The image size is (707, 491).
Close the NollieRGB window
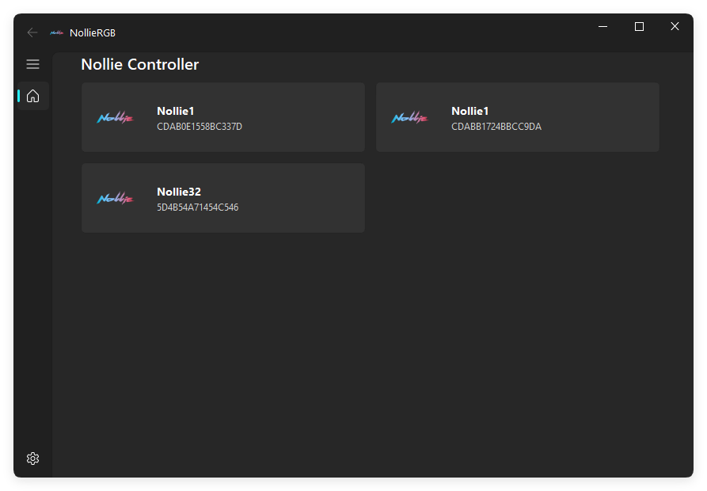pos(675,27)
